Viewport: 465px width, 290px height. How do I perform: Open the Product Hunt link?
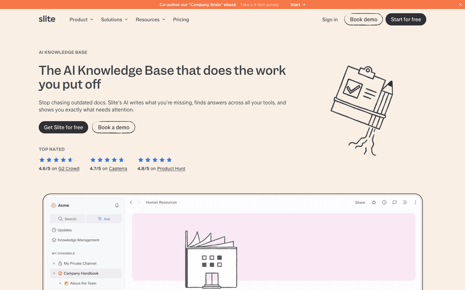point(171,169)
